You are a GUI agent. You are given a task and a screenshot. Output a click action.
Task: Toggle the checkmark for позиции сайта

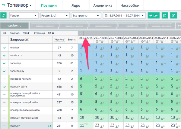5,87
